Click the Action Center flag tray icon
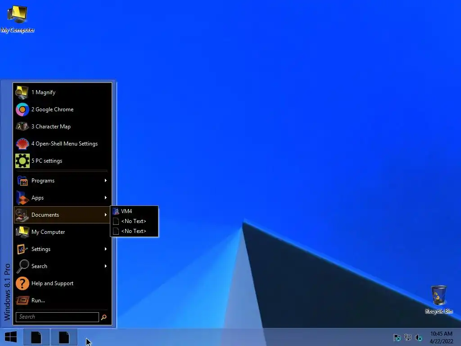The image size is (461, 346). point(397,337)
